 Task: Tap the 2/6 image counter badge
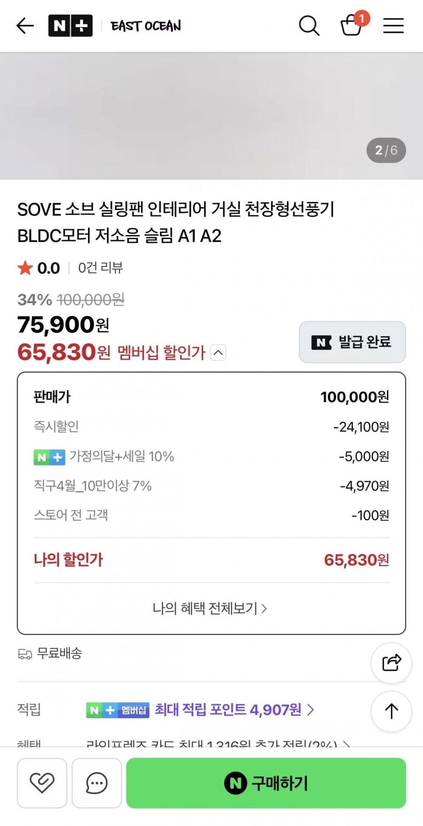coord(386,150)
